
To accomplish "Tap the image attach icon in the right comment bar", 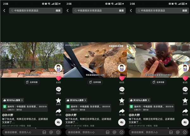I will point(171,132).
